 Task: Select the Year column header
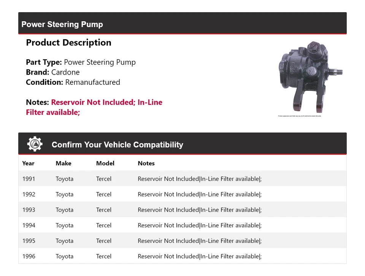[28, 163]
